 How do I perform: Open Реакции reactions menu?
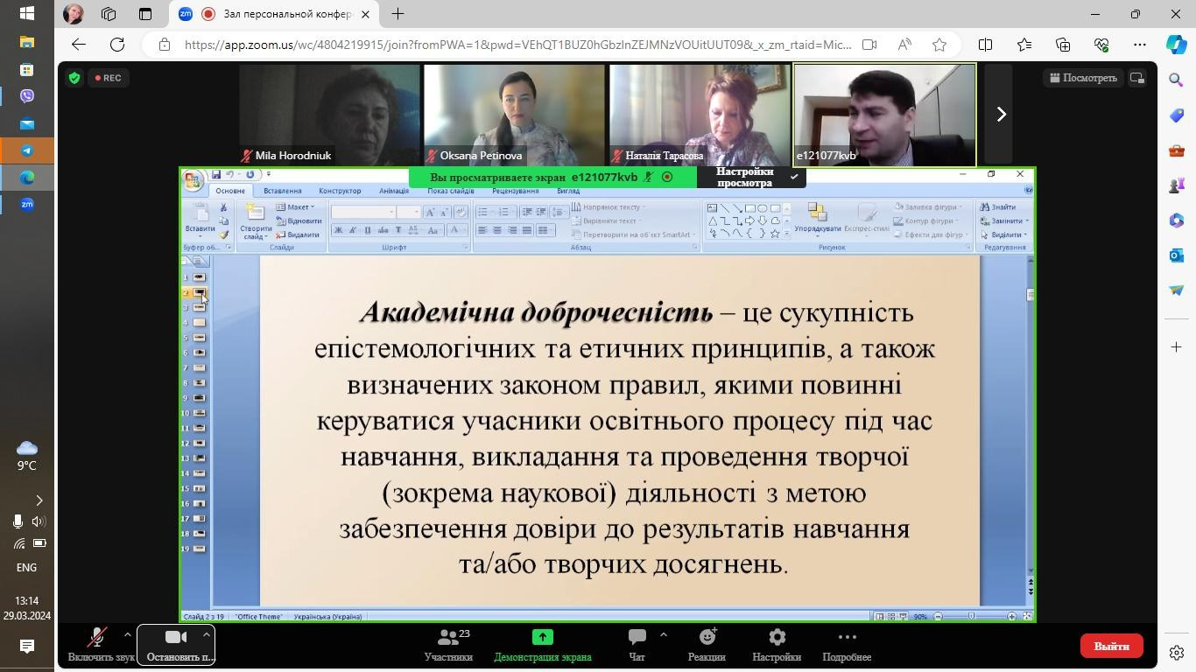coord(707,646)
